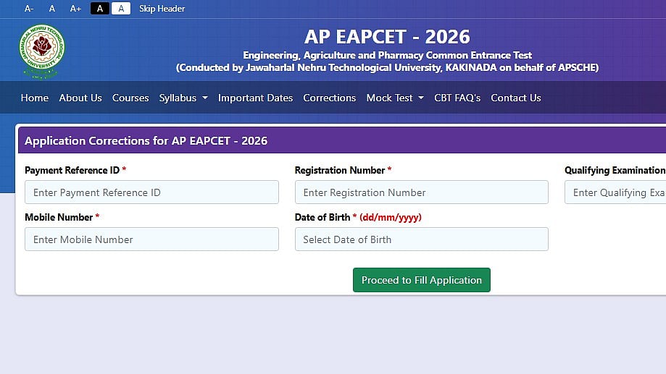Click the Registration Number input field
The image size is (666, 374).
pyautogui.click(x=421, y=192)
